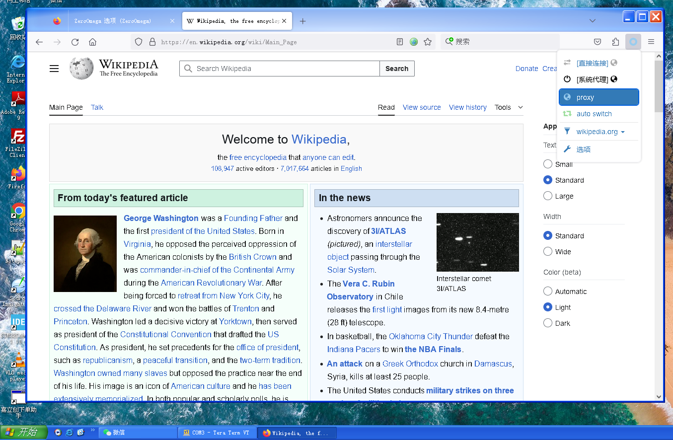Open a new browser tab

coord(302,21)
